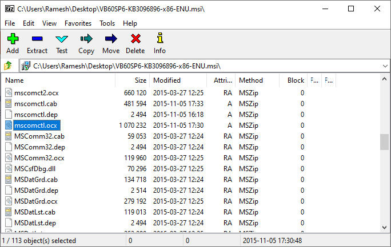Viewport: 391px width, 247px height.
Task: Run the Test archive tool
Action: (62, 39)
